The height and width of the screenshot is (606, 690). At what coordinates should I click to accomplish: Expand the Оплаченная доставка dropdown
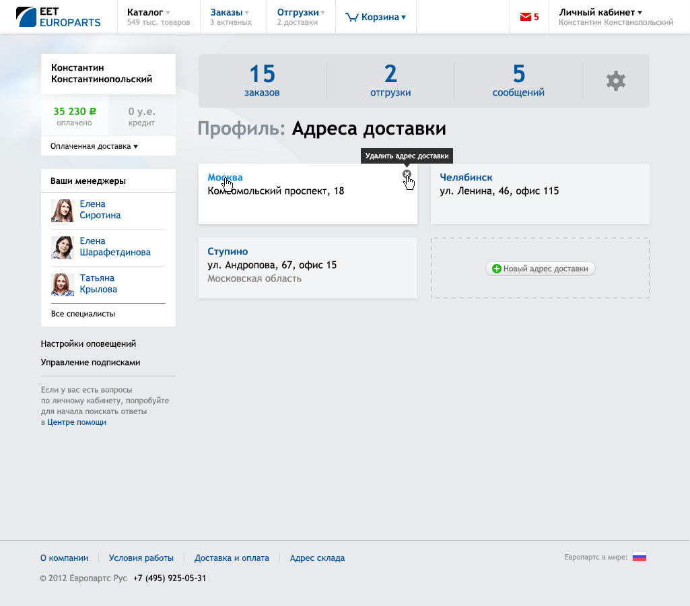pos(94,146)
